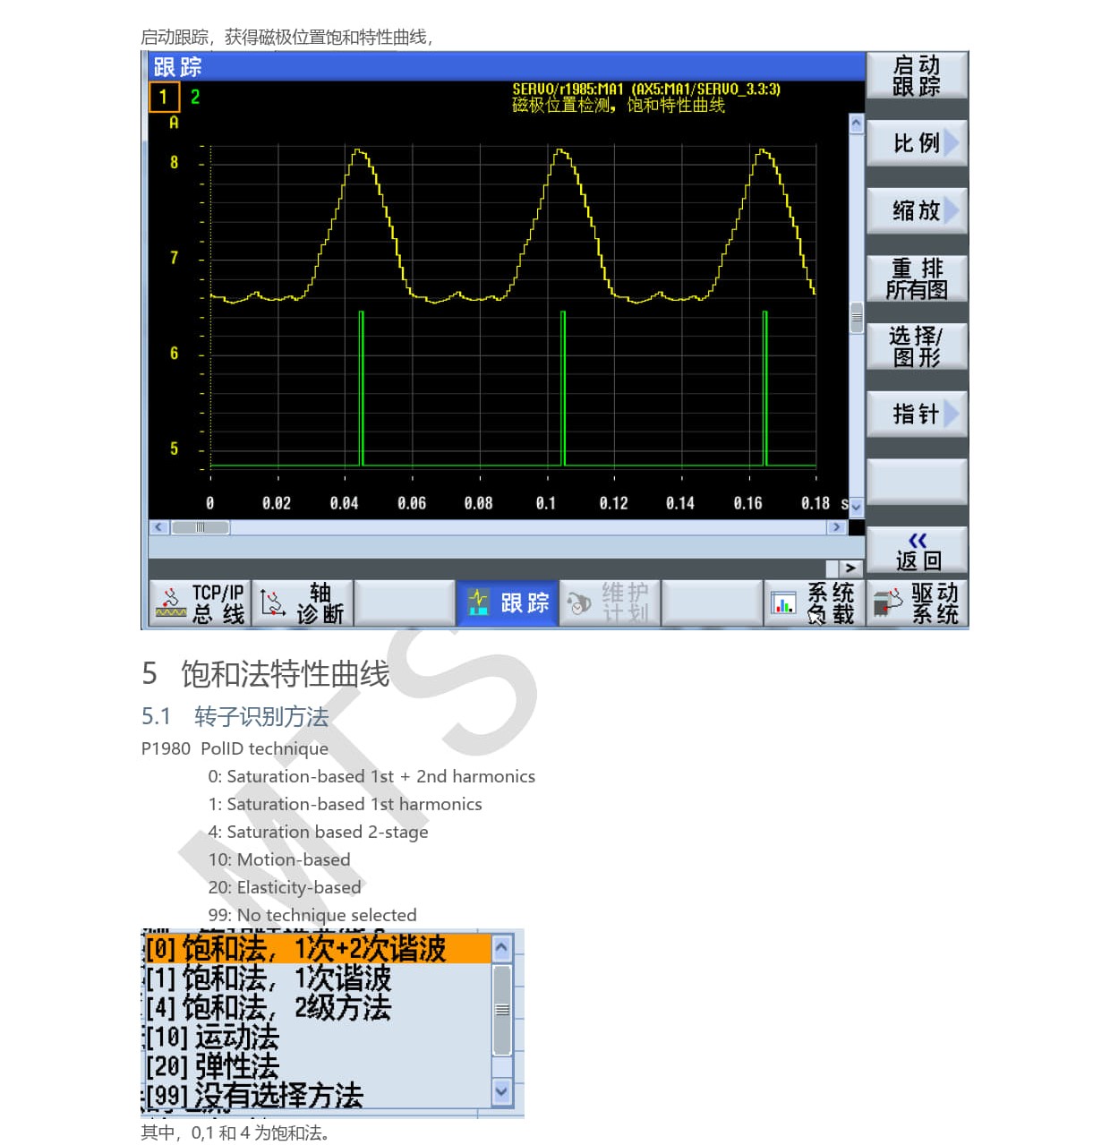Click the 比例 scale softkey

click(916, 143)
